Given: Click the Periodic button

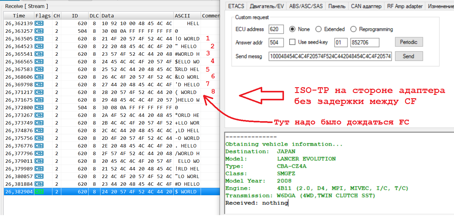Looking at the screenshot, I should (409, 42).
